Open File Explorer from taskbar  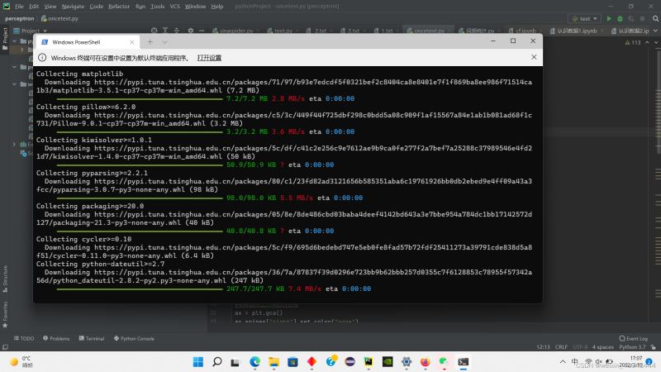click(274, 362)
